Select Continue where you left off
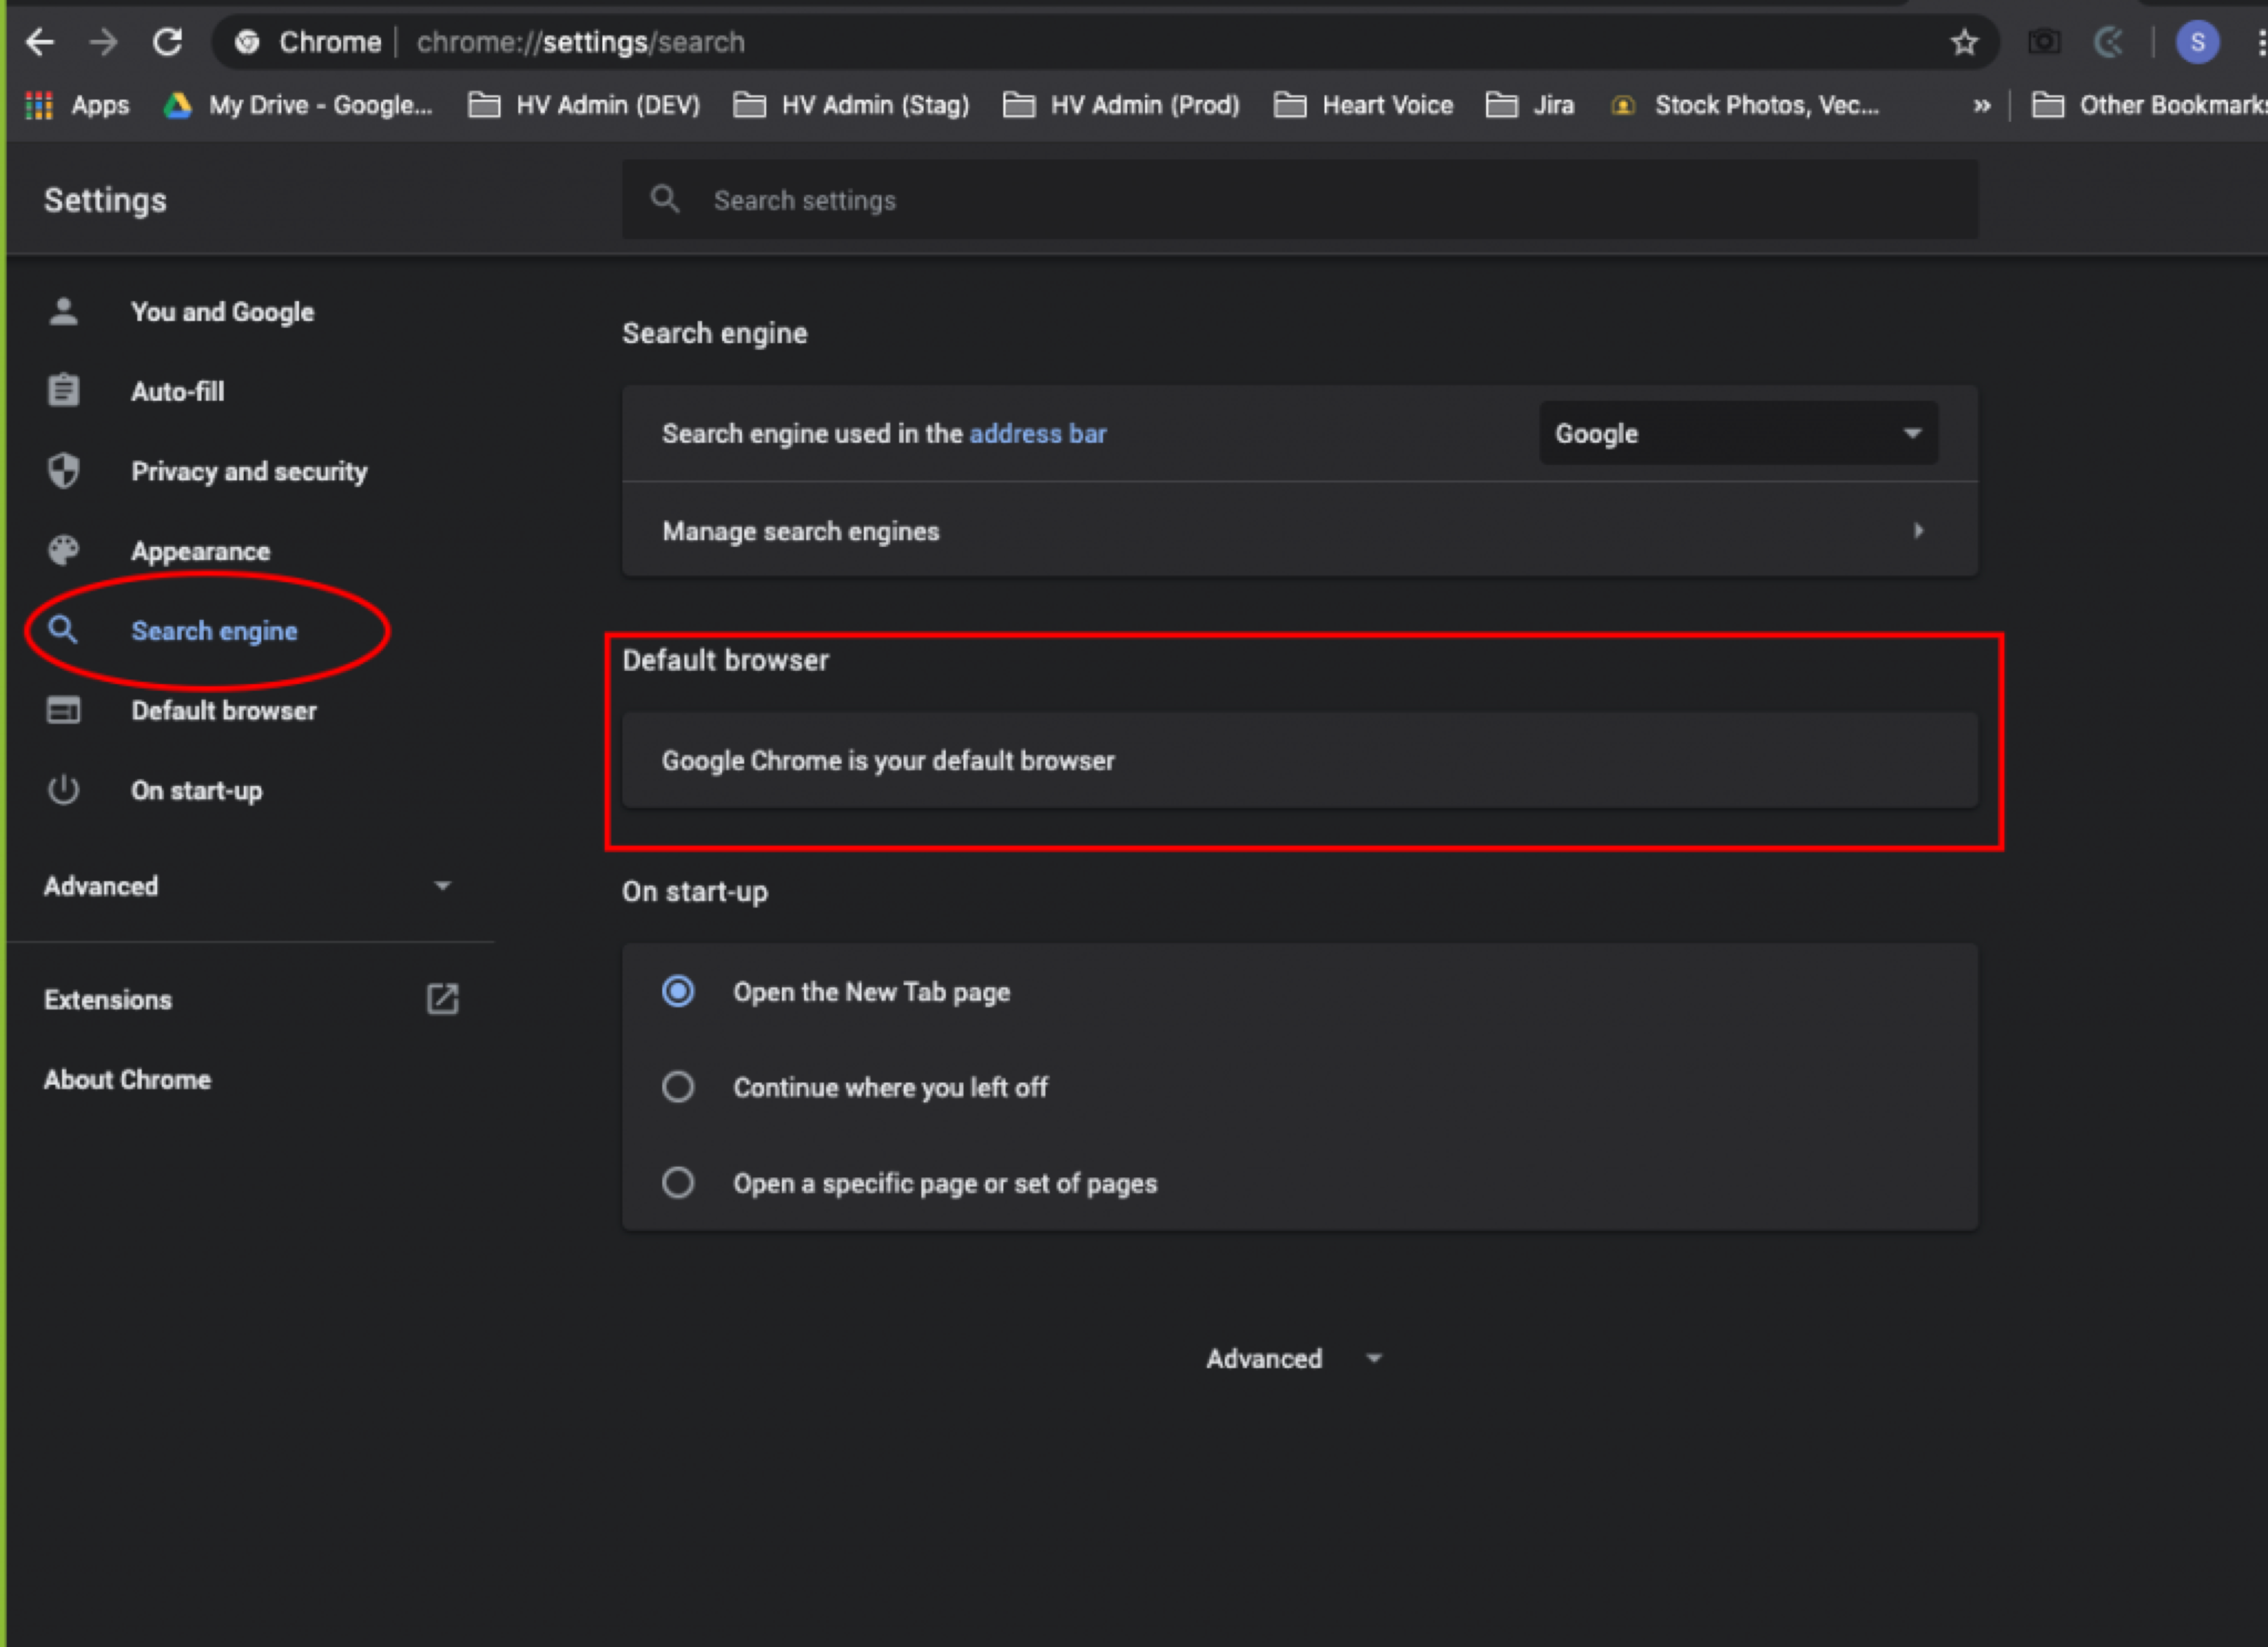This screenshot has height=1647, width=2268. click(678, 1087)
